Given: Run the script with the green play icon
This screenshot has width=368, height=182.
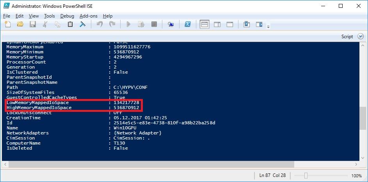Looking at the screenshot, I should click(x=128, y=24).
